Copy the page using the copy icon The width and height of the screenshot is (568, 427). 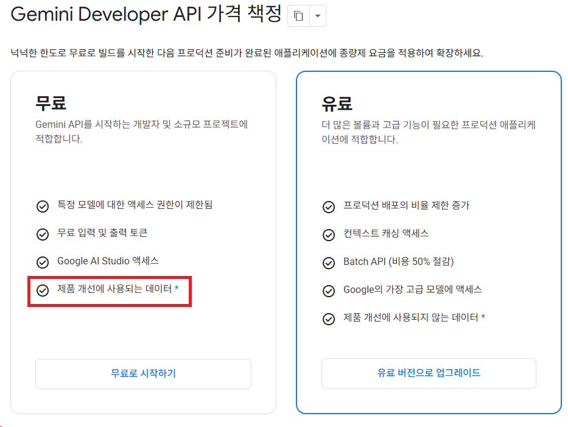pos(298,16)
